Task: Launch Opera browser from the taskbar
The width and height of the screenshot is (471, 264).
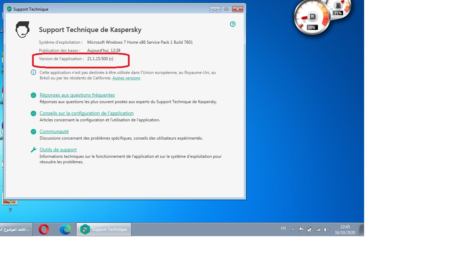Action: pyautogui.click(x=44, y=229)
